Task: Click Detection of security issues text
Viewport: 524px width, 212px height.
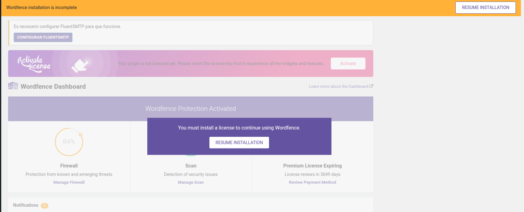Action: click(191, 174)
